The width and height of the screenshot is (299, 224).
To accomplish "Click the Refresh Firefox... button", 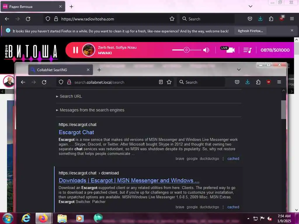I will [x=250, y=31].
